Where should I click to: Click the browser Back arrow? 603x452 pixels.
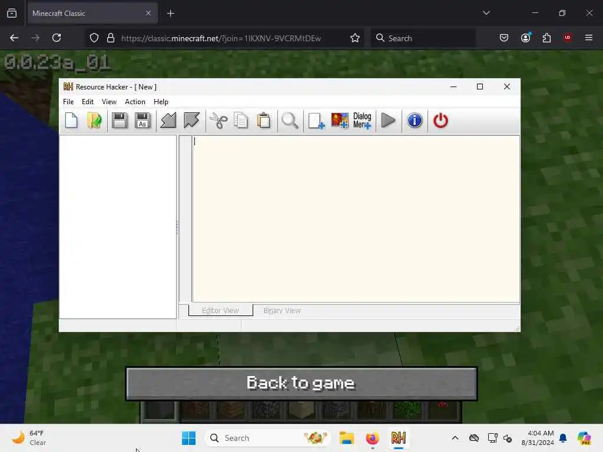click(14, 38)
